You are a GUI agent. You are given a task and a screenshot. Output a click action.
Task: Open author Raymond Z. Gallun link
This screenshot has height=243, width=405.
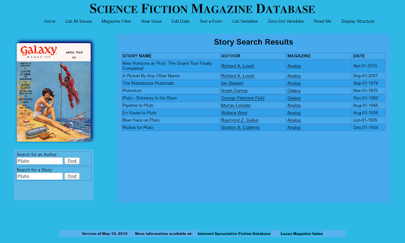[240, 120]
